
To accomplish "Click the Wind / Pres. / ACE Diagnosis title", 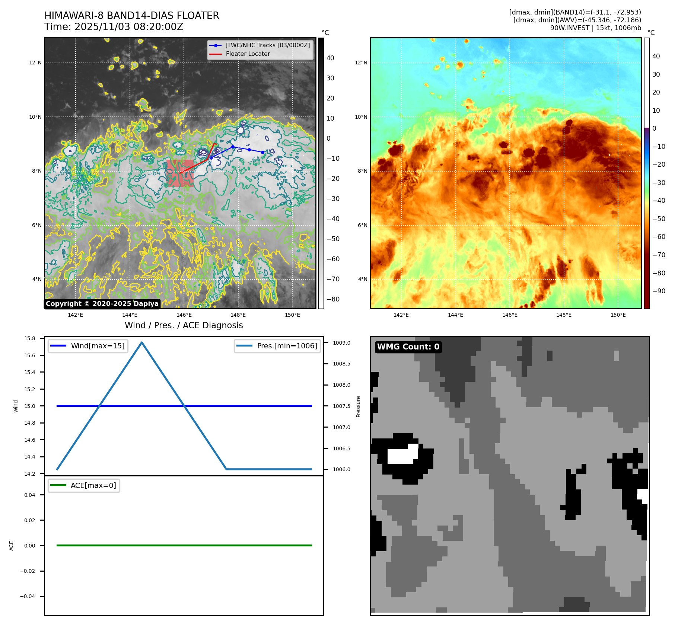I will 184,325.
